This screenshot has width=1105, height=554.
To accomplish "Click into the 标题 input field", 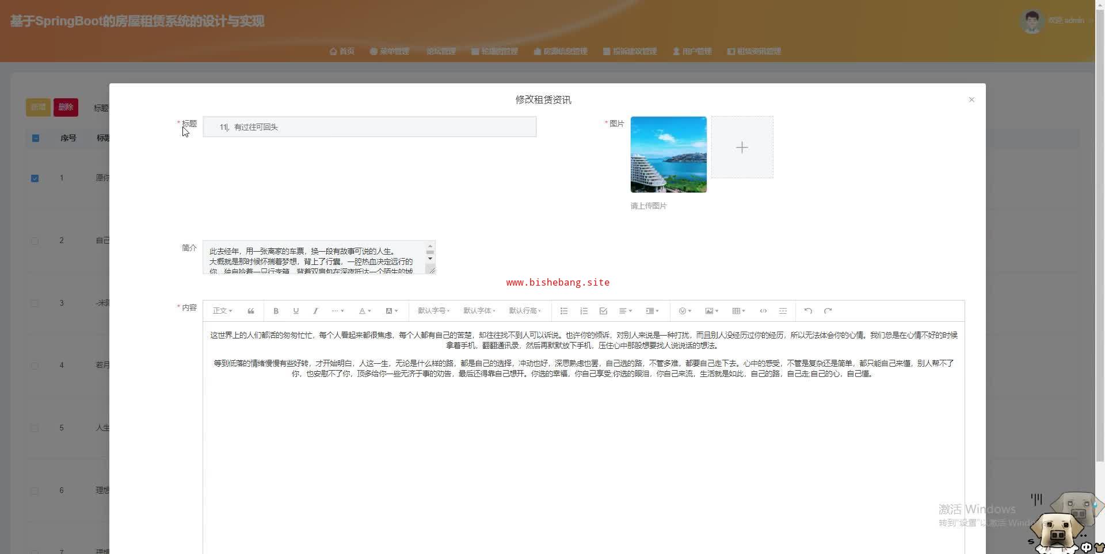I will tap(369, 127).
